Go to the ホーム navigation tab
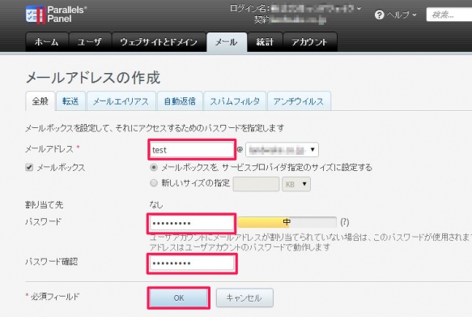The image size is (472, 317). (47, 42)
